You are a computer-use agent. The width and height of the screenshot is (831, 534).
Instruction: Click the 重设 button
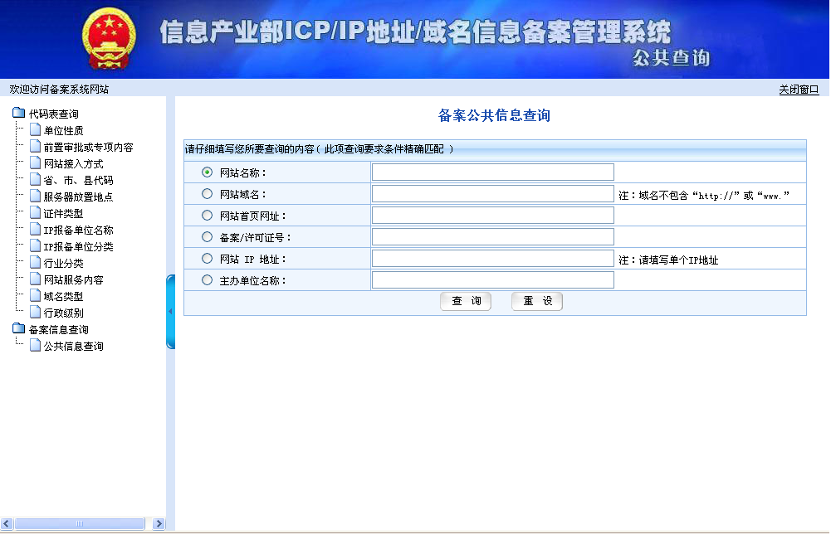coord(537,301)
